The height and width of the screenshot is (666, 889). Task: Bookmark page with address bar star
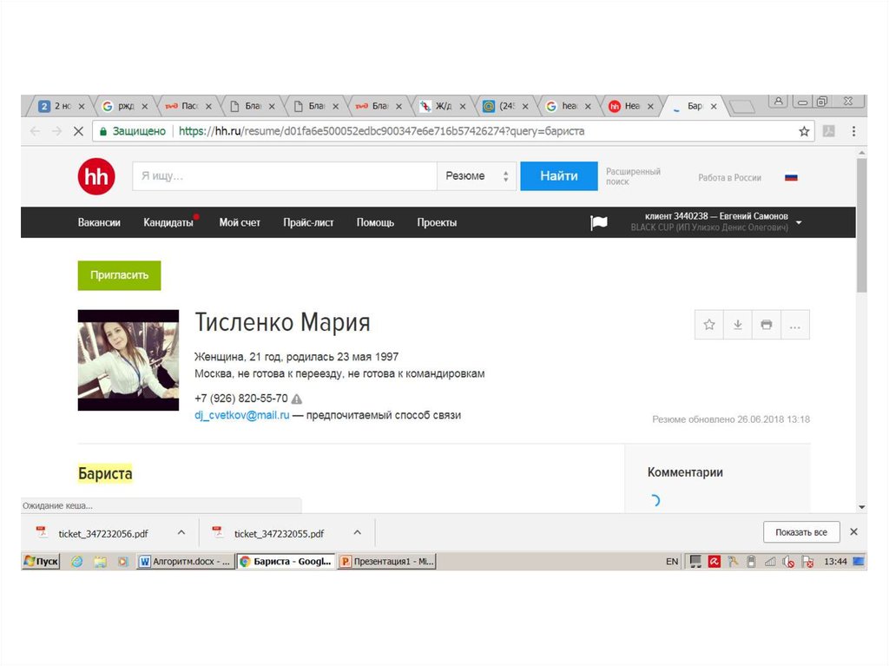[804, 131]
